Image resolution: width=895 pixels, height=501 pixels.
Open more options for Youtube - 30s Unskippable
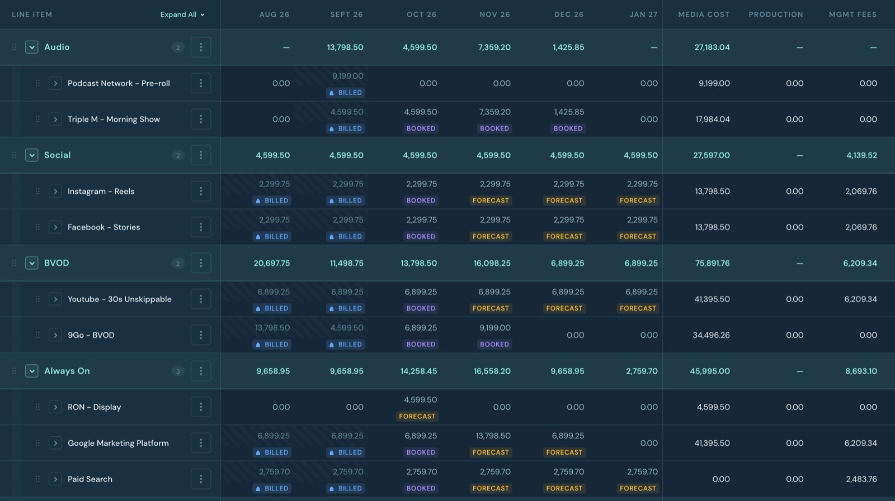[201, 299]
